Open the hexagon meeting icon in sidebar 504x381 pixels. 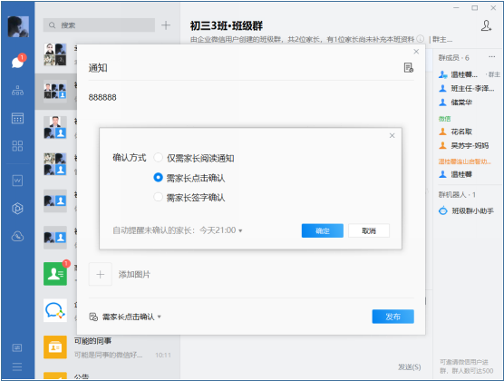(x=17, y=209)
